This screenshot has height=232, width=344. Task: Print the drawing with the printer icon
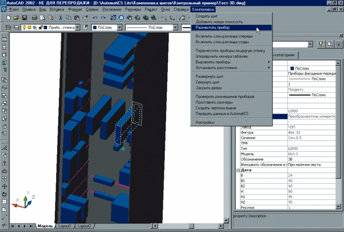click(x=34, y=18)
